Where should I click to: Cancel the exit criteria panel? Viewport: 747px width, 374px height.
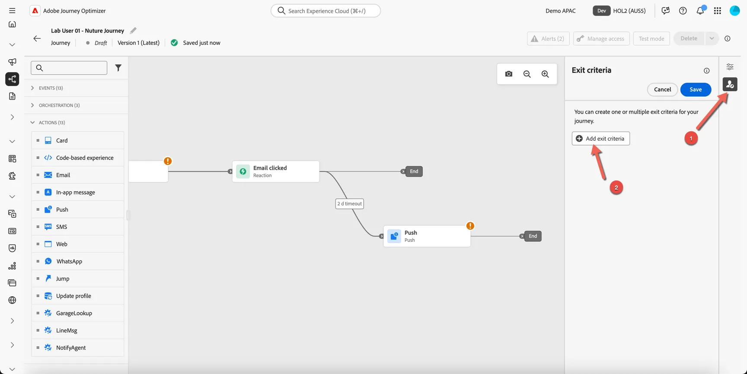[662, 89]
